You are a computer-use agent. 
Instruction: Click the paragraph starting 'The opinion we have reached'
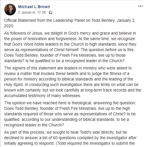[70, 114]
